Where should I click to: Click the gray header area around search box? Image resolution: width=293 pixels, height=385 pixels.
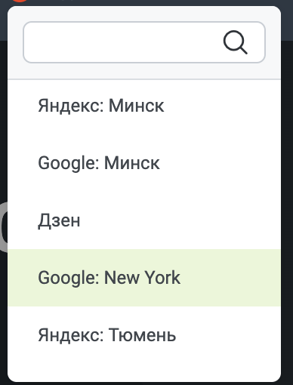[x=144, y=71]
